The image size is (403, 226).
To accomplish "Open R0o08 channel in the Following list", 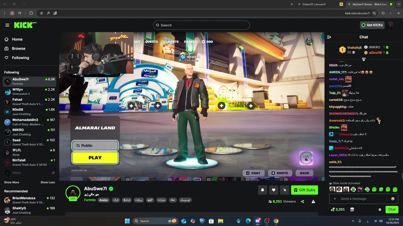I will point(30,112).
